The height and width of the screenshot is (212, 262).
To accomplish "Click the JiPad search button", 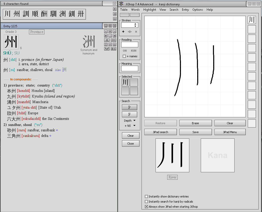I will 160,132.
